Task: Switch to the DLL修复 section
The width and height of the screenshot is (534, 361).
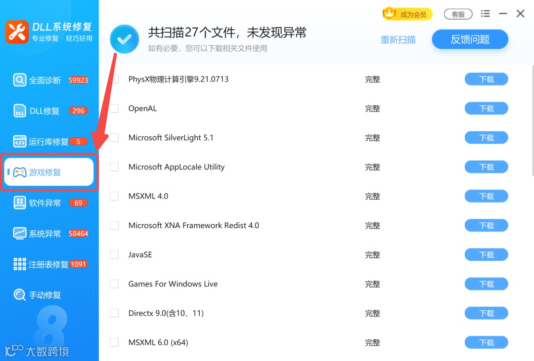Action: click(x=49, y=111)
